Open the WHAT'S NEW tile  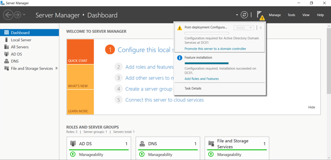click(80, 77)
